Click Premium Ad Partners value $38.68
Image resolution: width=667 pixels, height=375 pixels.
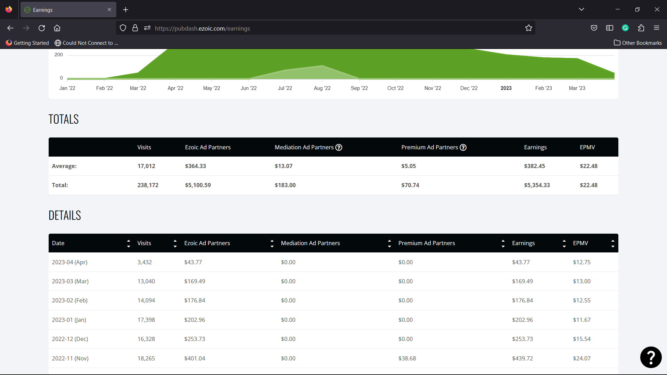coord(407,359)
